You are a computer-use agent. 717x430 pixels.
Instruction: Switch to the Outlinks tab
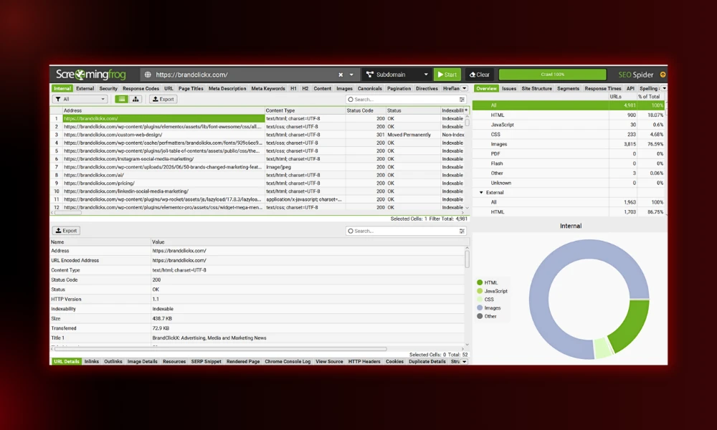coord(113,361)
